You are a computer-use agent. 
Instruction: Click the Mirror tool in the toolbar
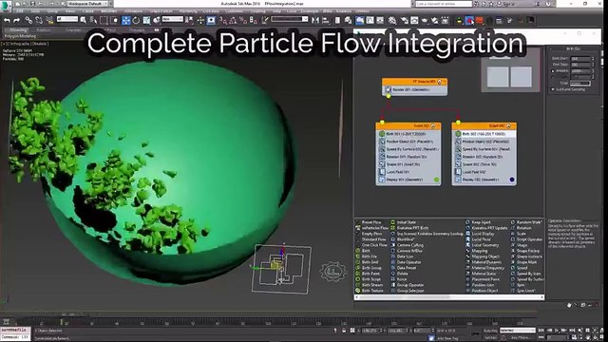point(315,20)
